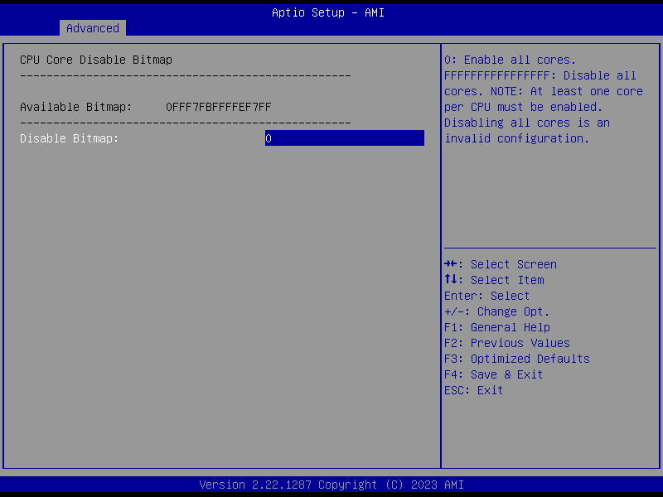
Task: Click the F2: Previous Values hint
Action: pos(507,343)
